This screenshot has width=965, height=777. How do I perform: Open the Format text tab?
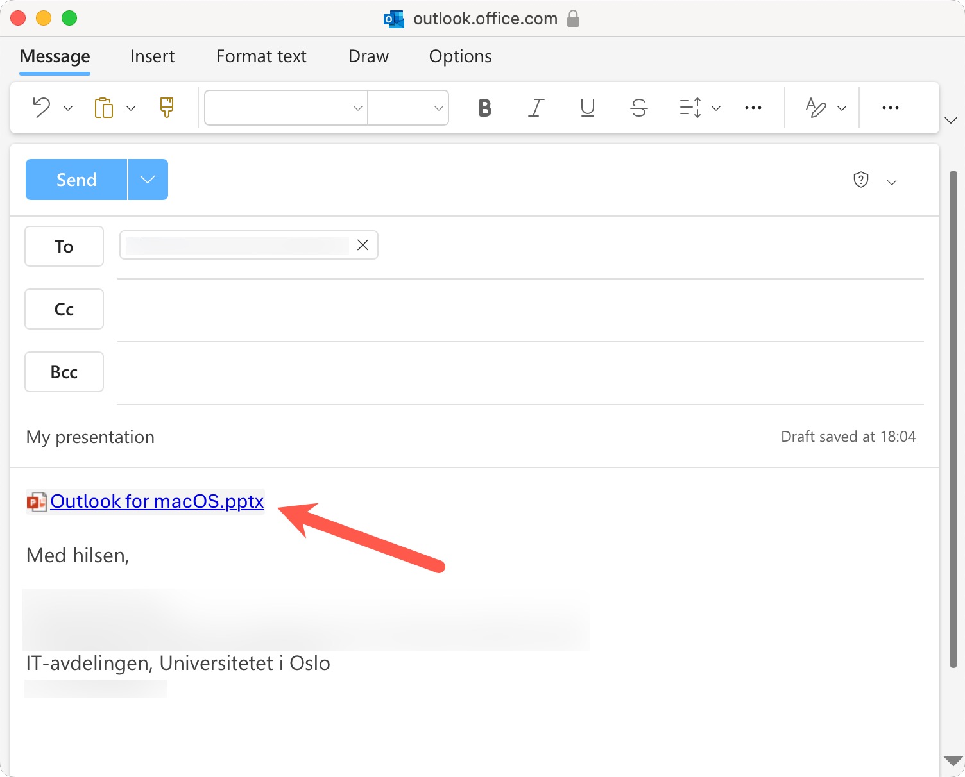click(x=261, y=56)
